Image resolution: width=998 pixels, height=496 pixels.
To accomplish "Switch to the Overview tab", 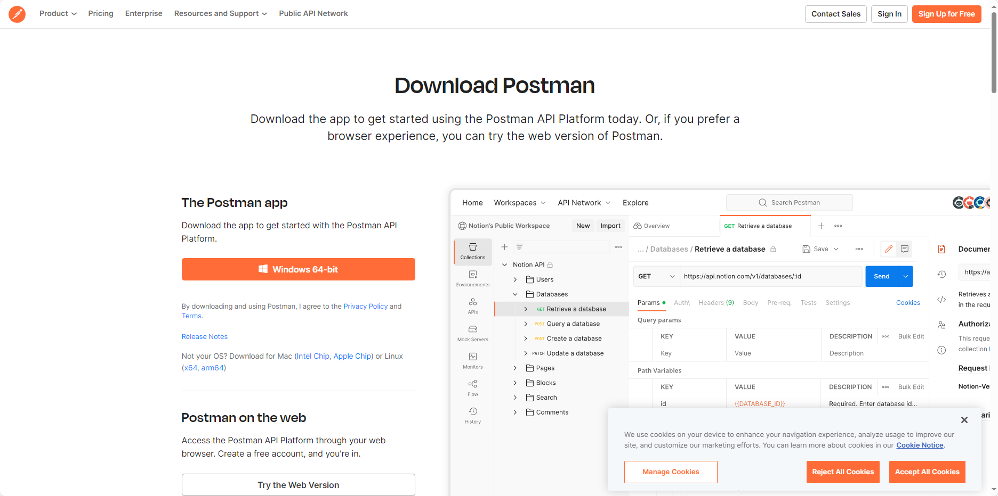I will (x=651, y=226).
